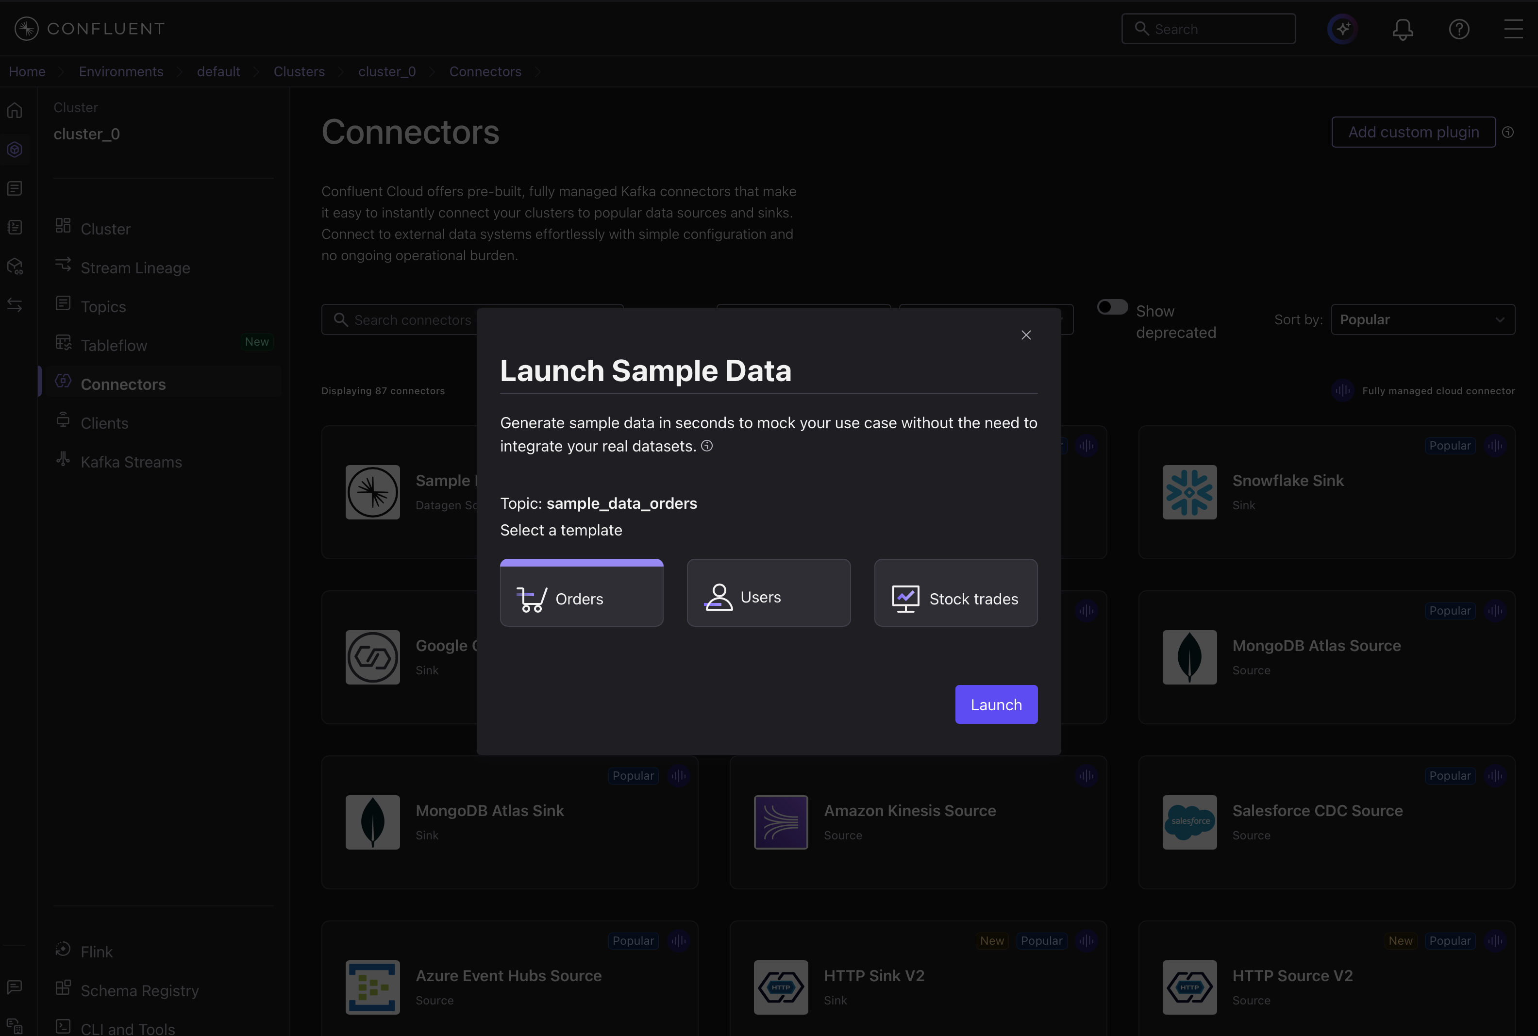Image resolution: width=1538 pixels, height=1036 pixels.
Task: Close the Launch Sample Data dialog
Action: (1026, 335)
